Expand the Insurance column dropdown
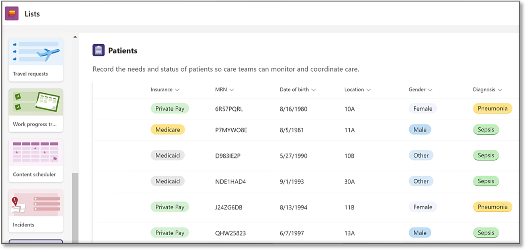526x250 pixels. 177,90
